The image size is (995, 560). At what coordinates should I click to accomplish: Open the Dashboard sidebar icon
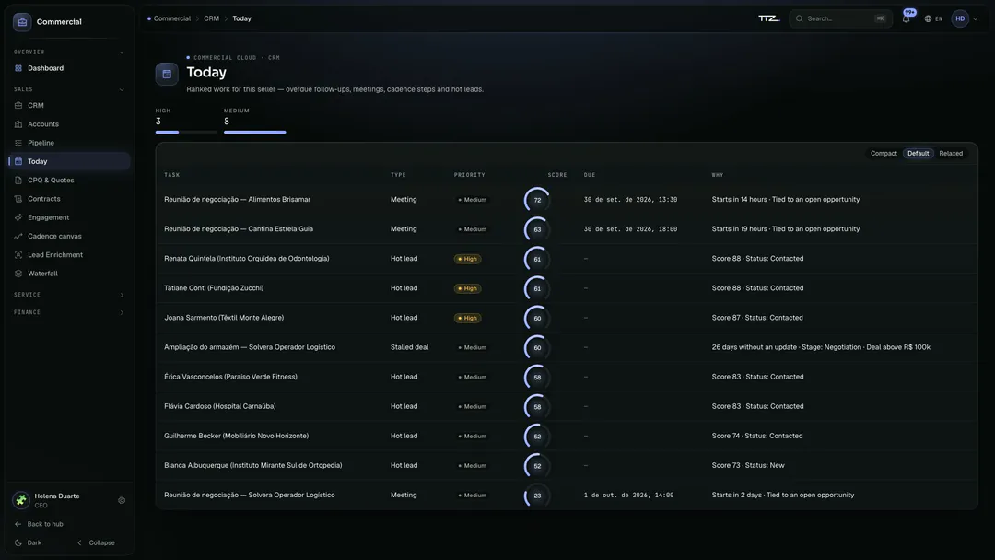click(18, 68)
